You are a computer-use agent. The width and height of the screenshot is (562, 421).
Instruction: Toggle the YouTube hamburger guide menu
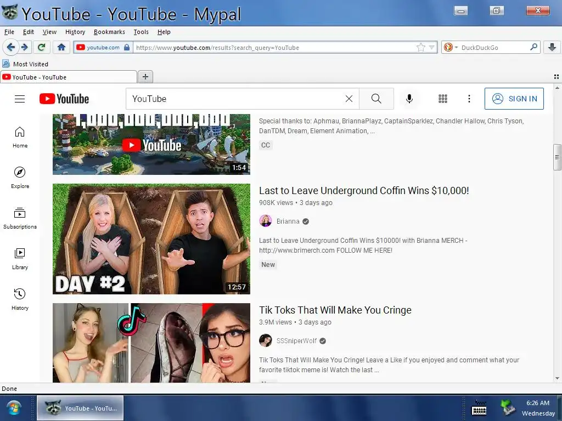point(20,99)
